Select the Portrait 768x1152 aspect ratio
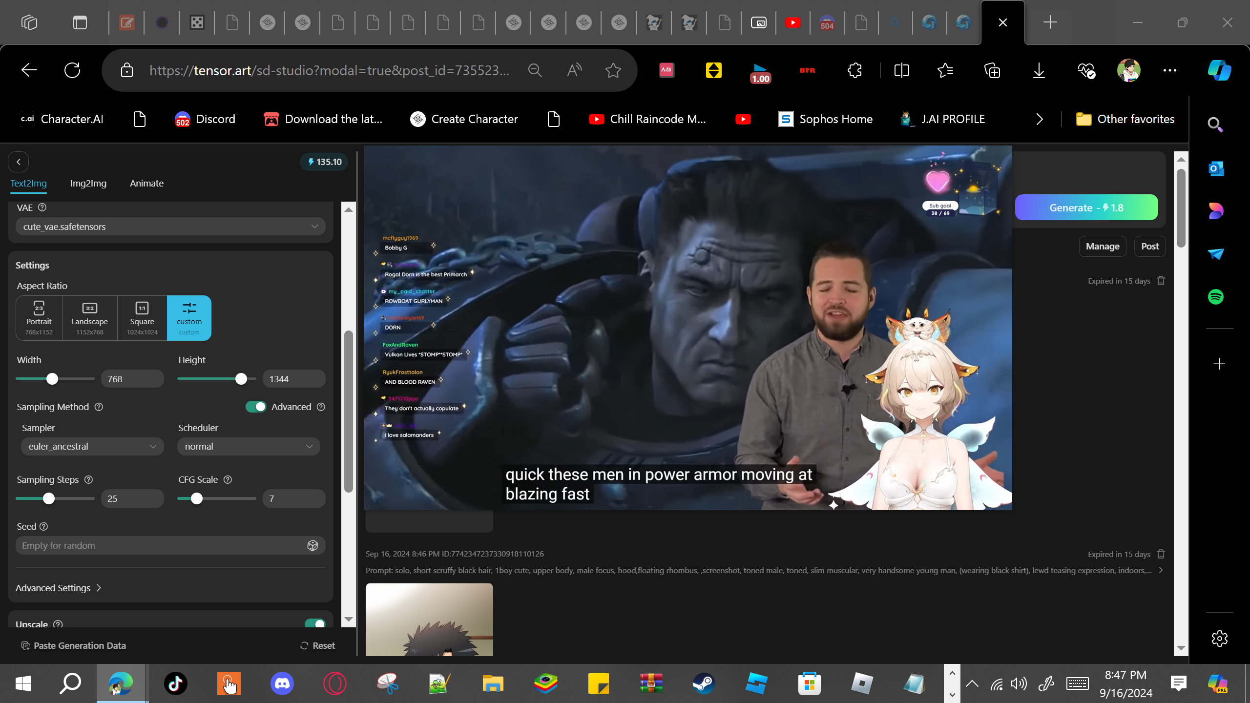Image resolution: width=1250 pixels, height=703 pixels. [x=39, y=318]
